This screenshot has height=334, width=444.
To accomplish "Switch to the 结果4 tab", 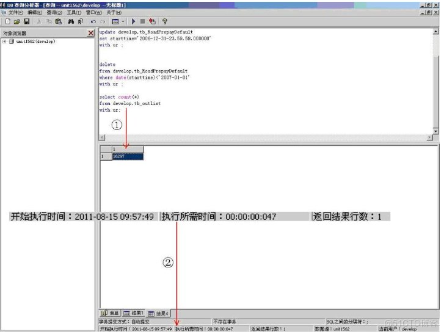I will point(158,313).
